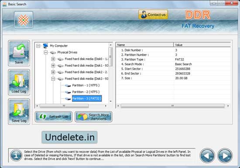Click the Save drive icon button
240x168 pixels.
tap(19, 53)
